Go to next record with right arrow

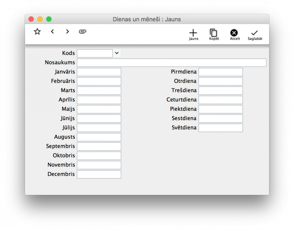[x=67, y=32]
